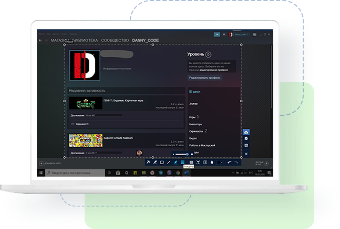The height and width of the screenshot is (229, 340).
Task: Click the blur droplet tool
Action: pyautogui.click(x=211, y=162)
